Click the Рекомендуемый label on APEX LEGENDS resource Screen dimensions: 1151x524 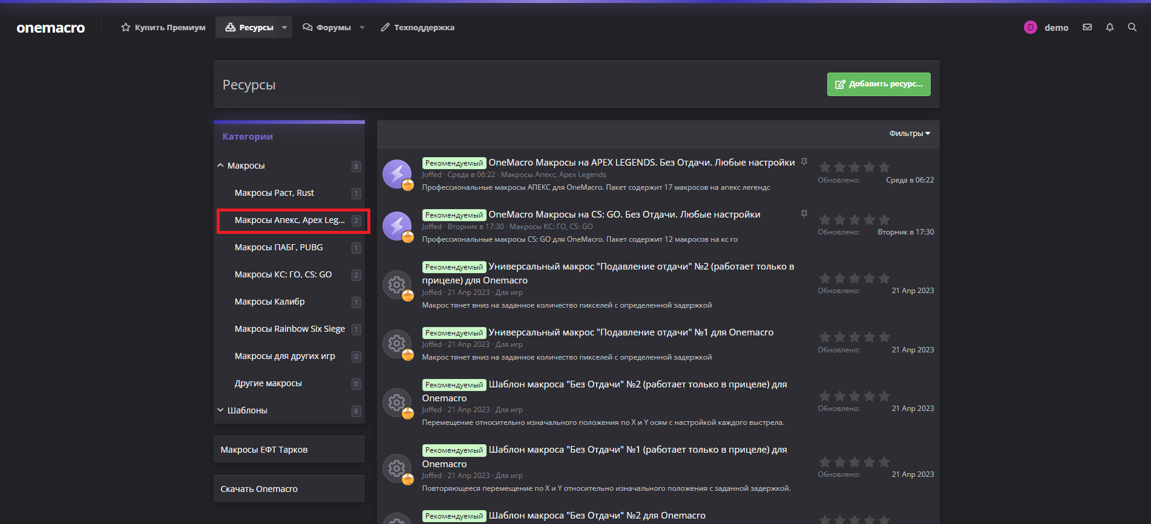(x=454, y=163)
